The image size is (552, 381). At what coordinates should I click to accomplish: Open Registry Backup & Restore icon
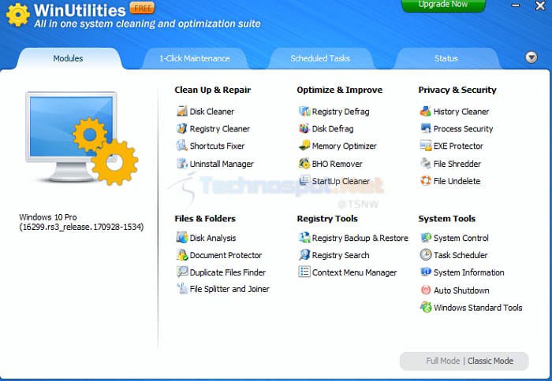(x=304, y=237)
